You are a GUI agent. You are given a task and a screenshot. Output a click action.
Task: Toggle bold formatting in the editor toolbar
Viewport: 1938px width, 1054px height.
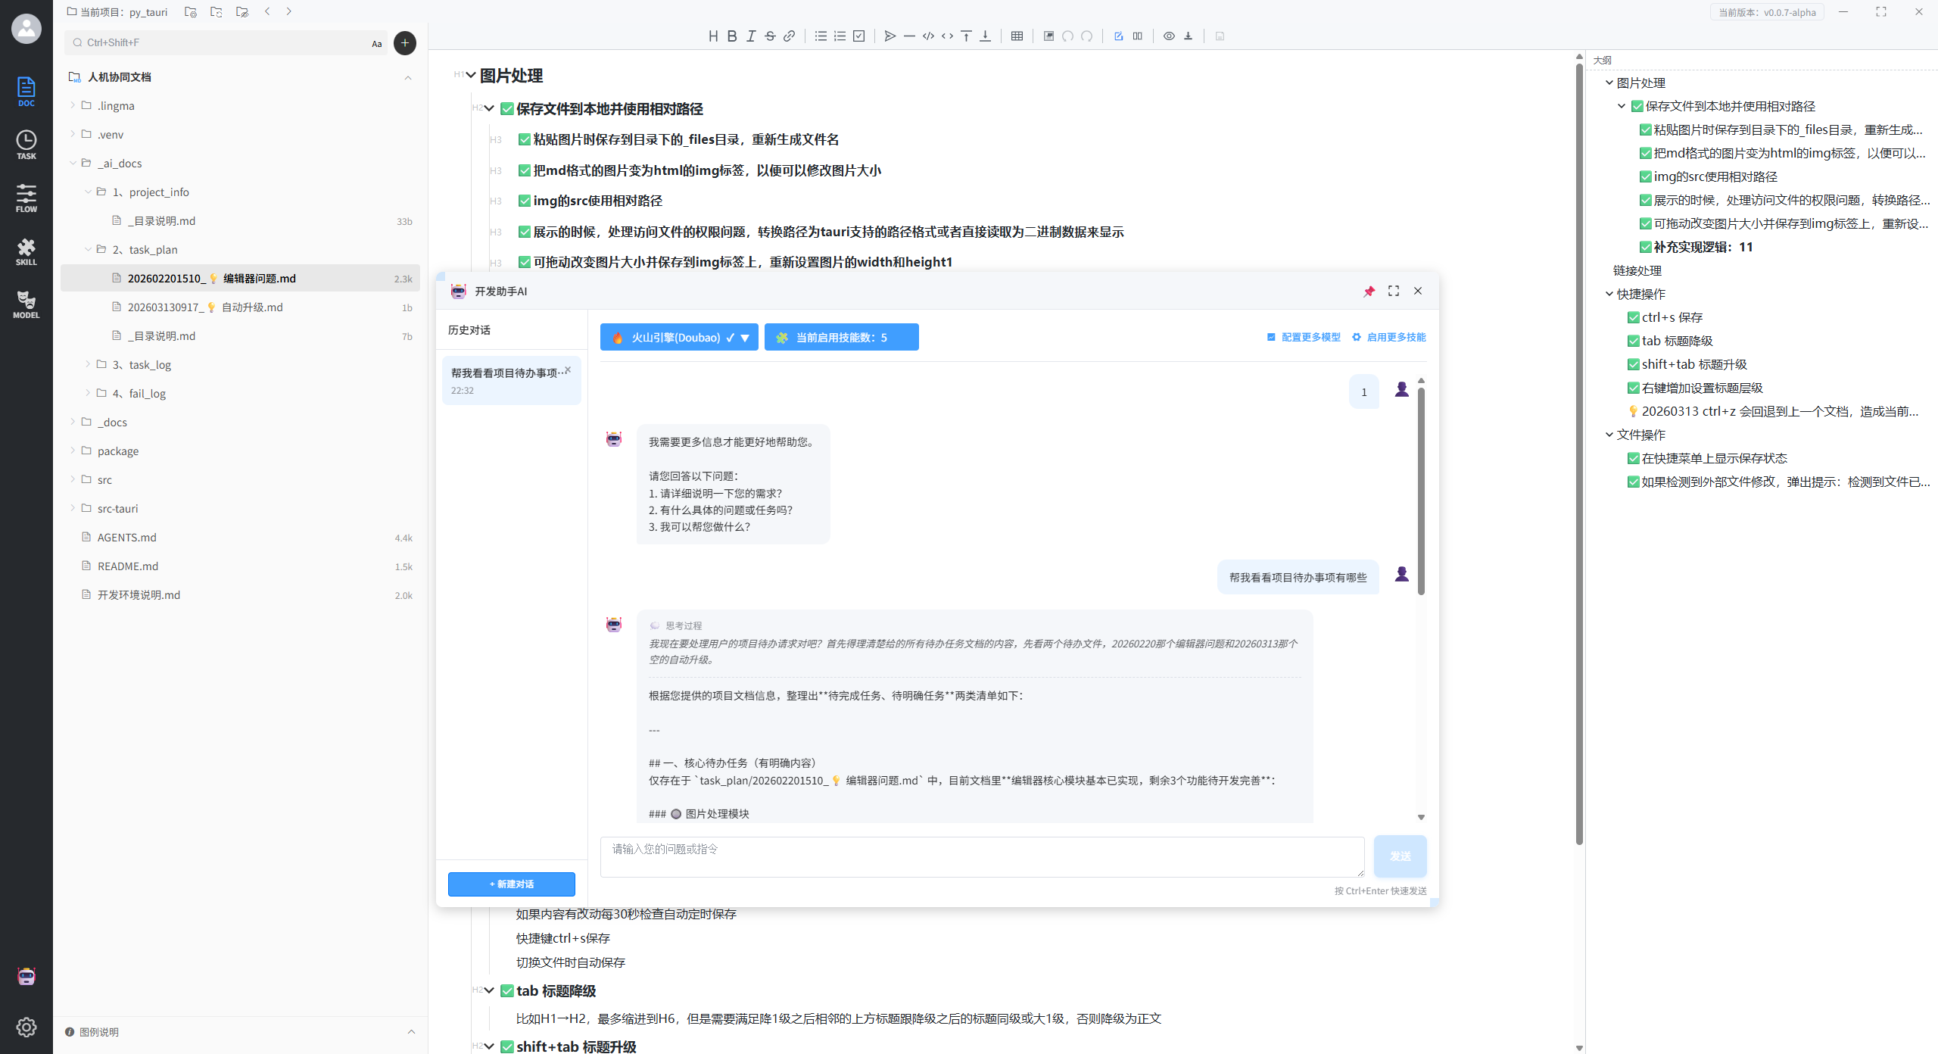click(731, 36)
